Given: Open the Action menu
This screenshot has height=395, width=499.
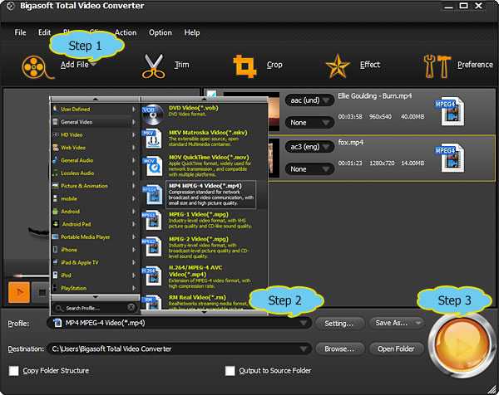Looking at the screenshot, I should (x=126, y=32).
